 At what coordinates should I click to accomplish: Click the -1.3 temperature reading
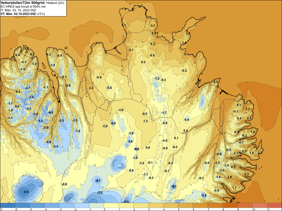point(222,171)
